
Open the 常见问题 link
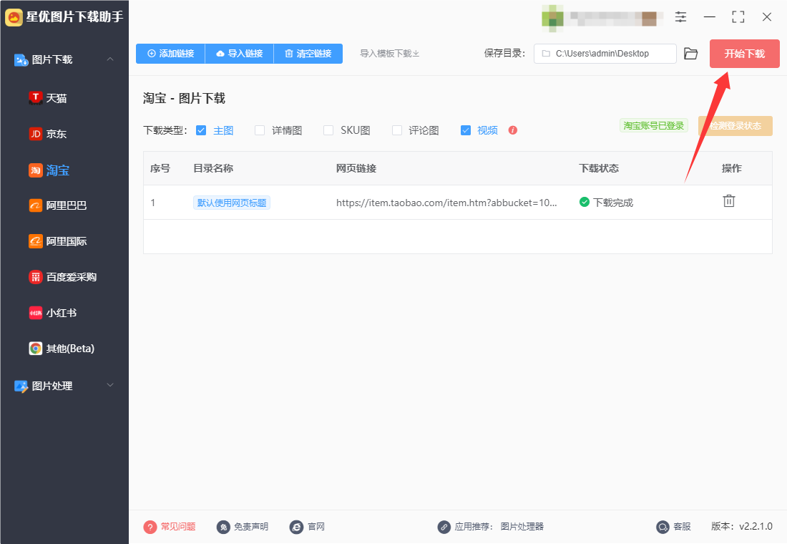coord(178,526)
